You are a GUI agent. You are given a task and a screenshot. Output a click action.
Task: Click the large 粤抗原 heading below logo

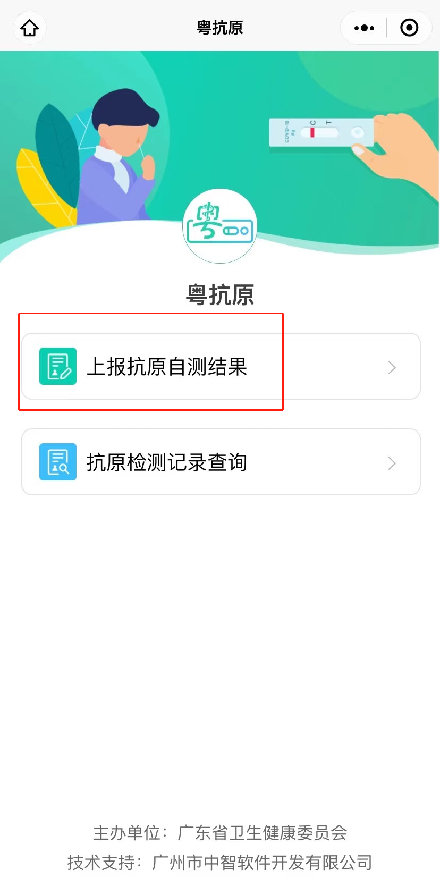pos(220,294)
